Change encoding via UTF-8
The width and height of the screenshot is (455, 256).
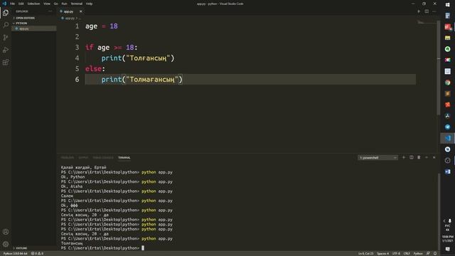tap(396, 253)
